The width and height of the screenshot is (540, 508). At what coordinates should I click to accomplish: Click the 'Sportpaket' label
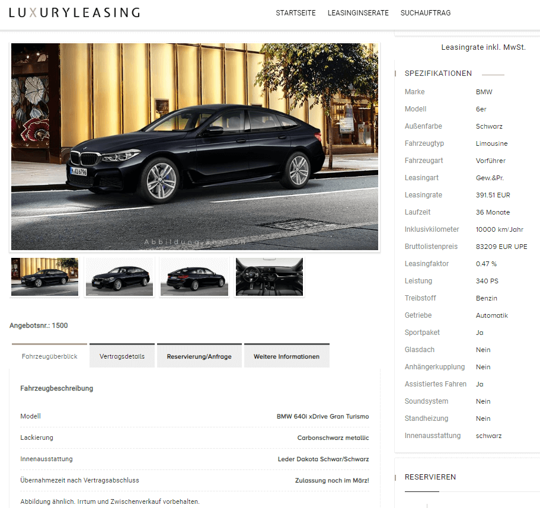point(422,333)
